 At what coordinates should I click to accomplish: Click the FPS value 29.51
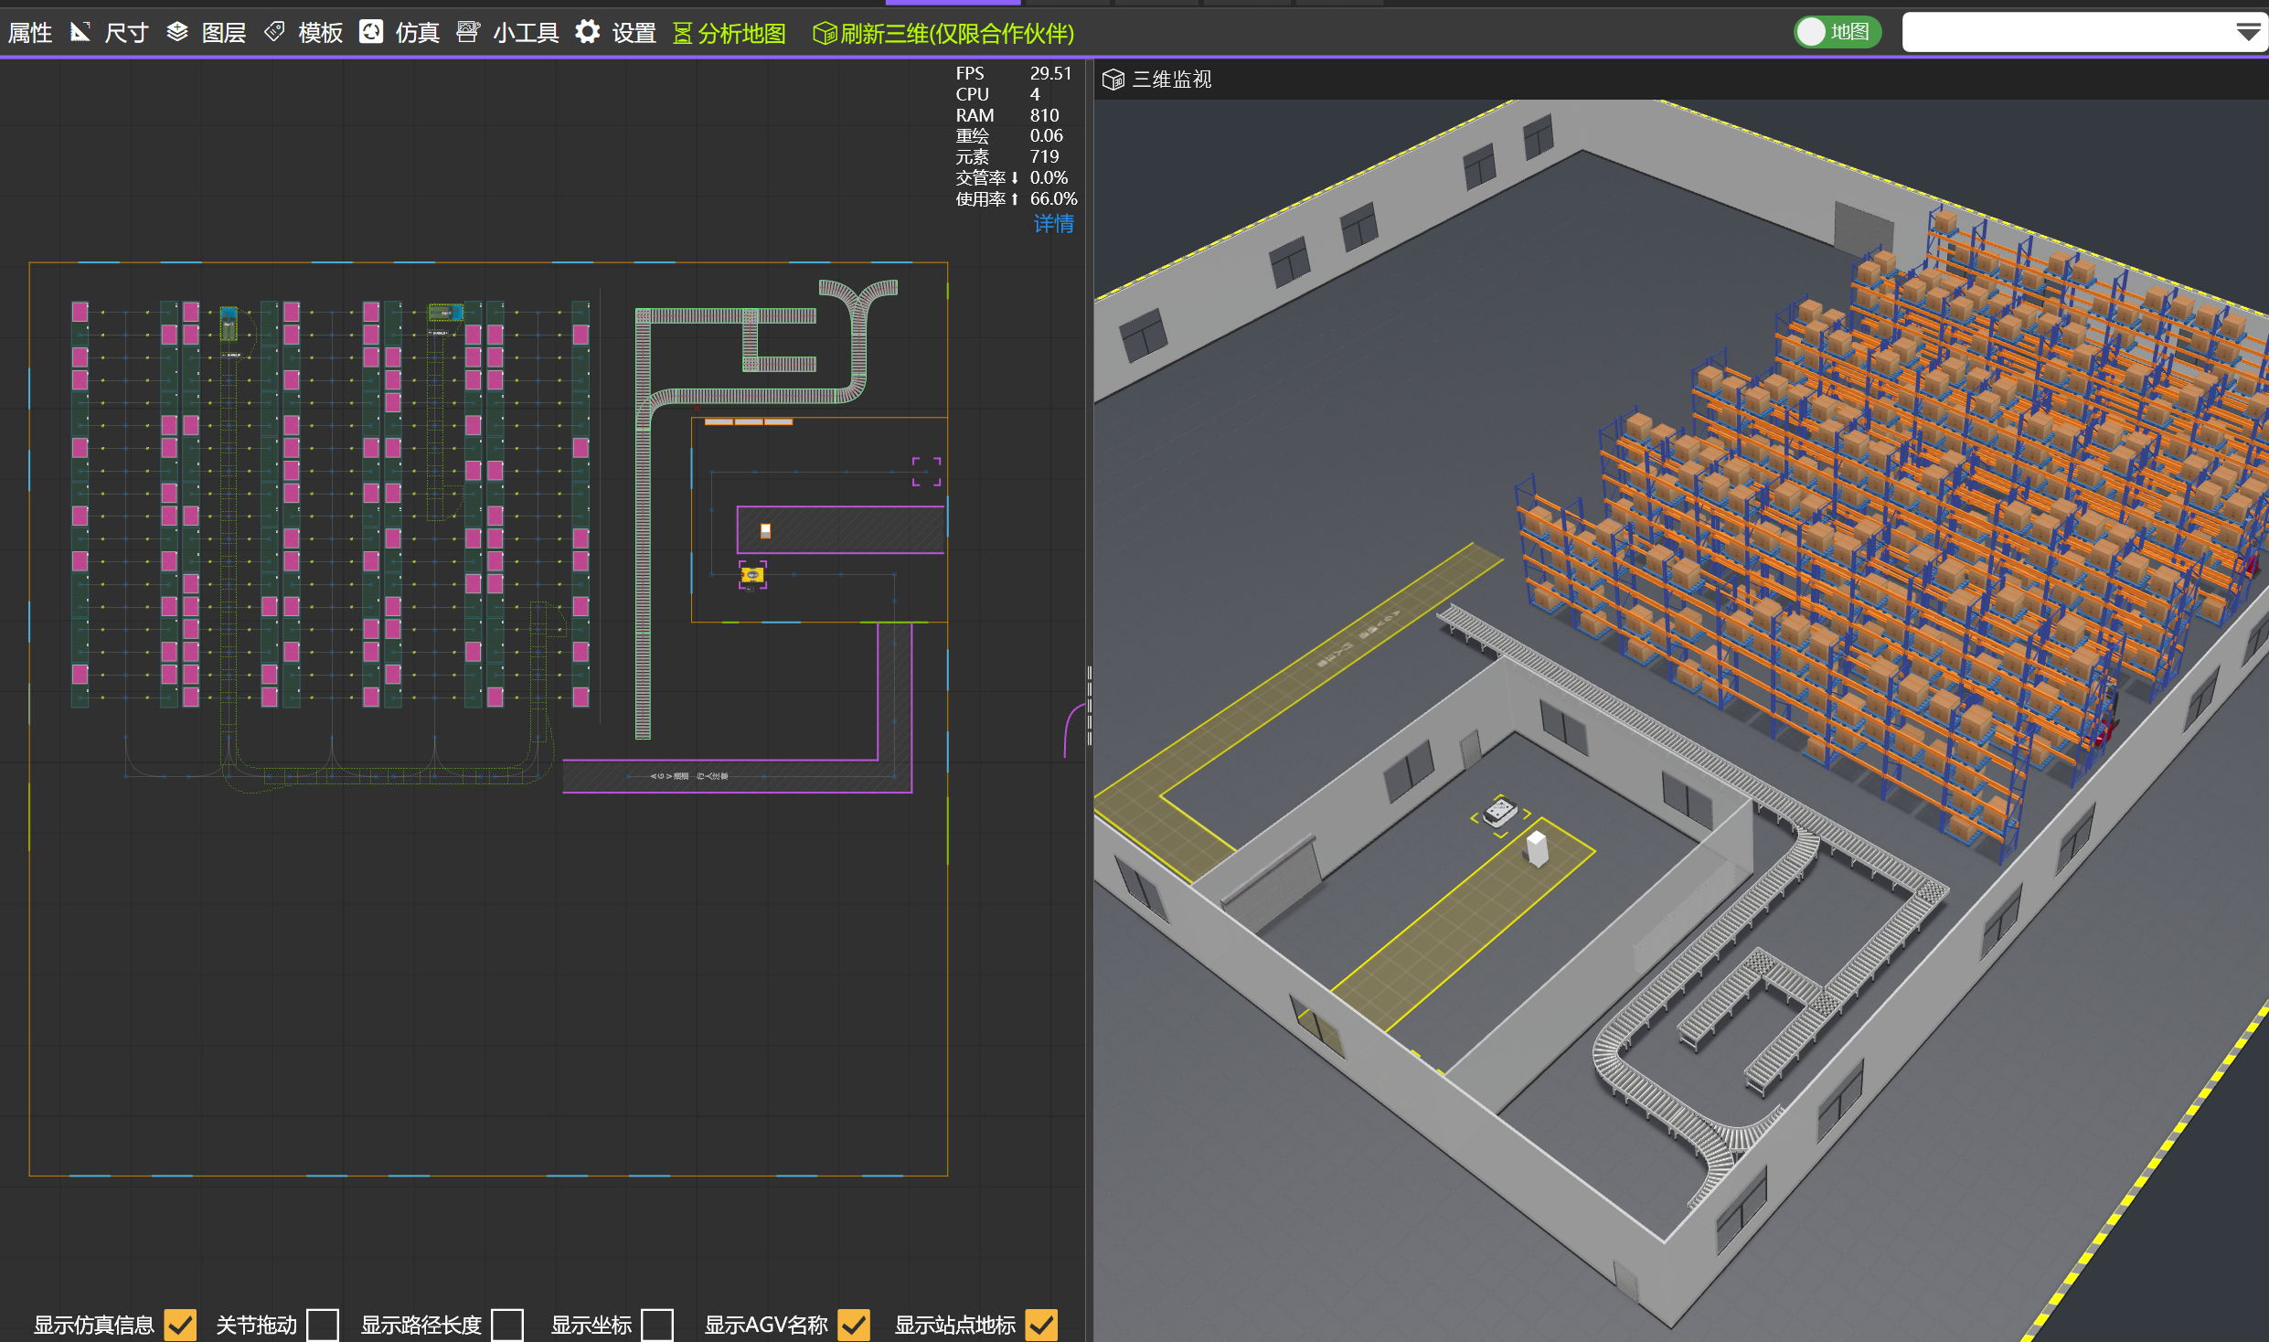point(1050,73)
